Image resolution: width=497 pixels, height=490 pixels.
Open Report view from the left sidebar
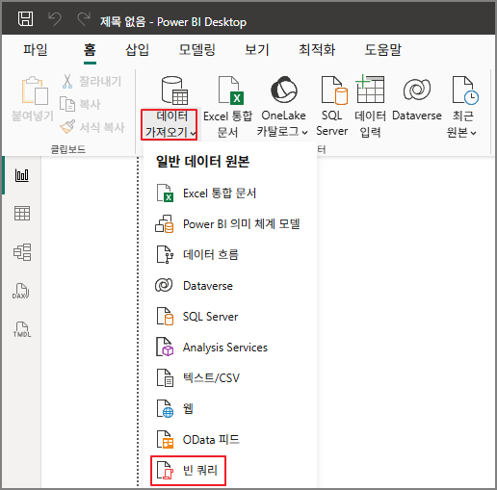pos(22,175)
